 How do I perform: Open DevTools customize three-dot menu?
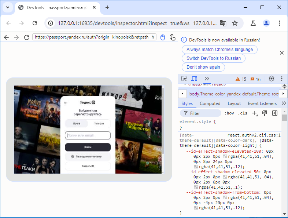(281, 79)
